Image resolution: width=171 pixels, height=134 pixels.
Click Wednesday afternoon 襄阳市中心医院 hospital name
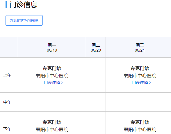pyautogui.click(x=140, y=130)
